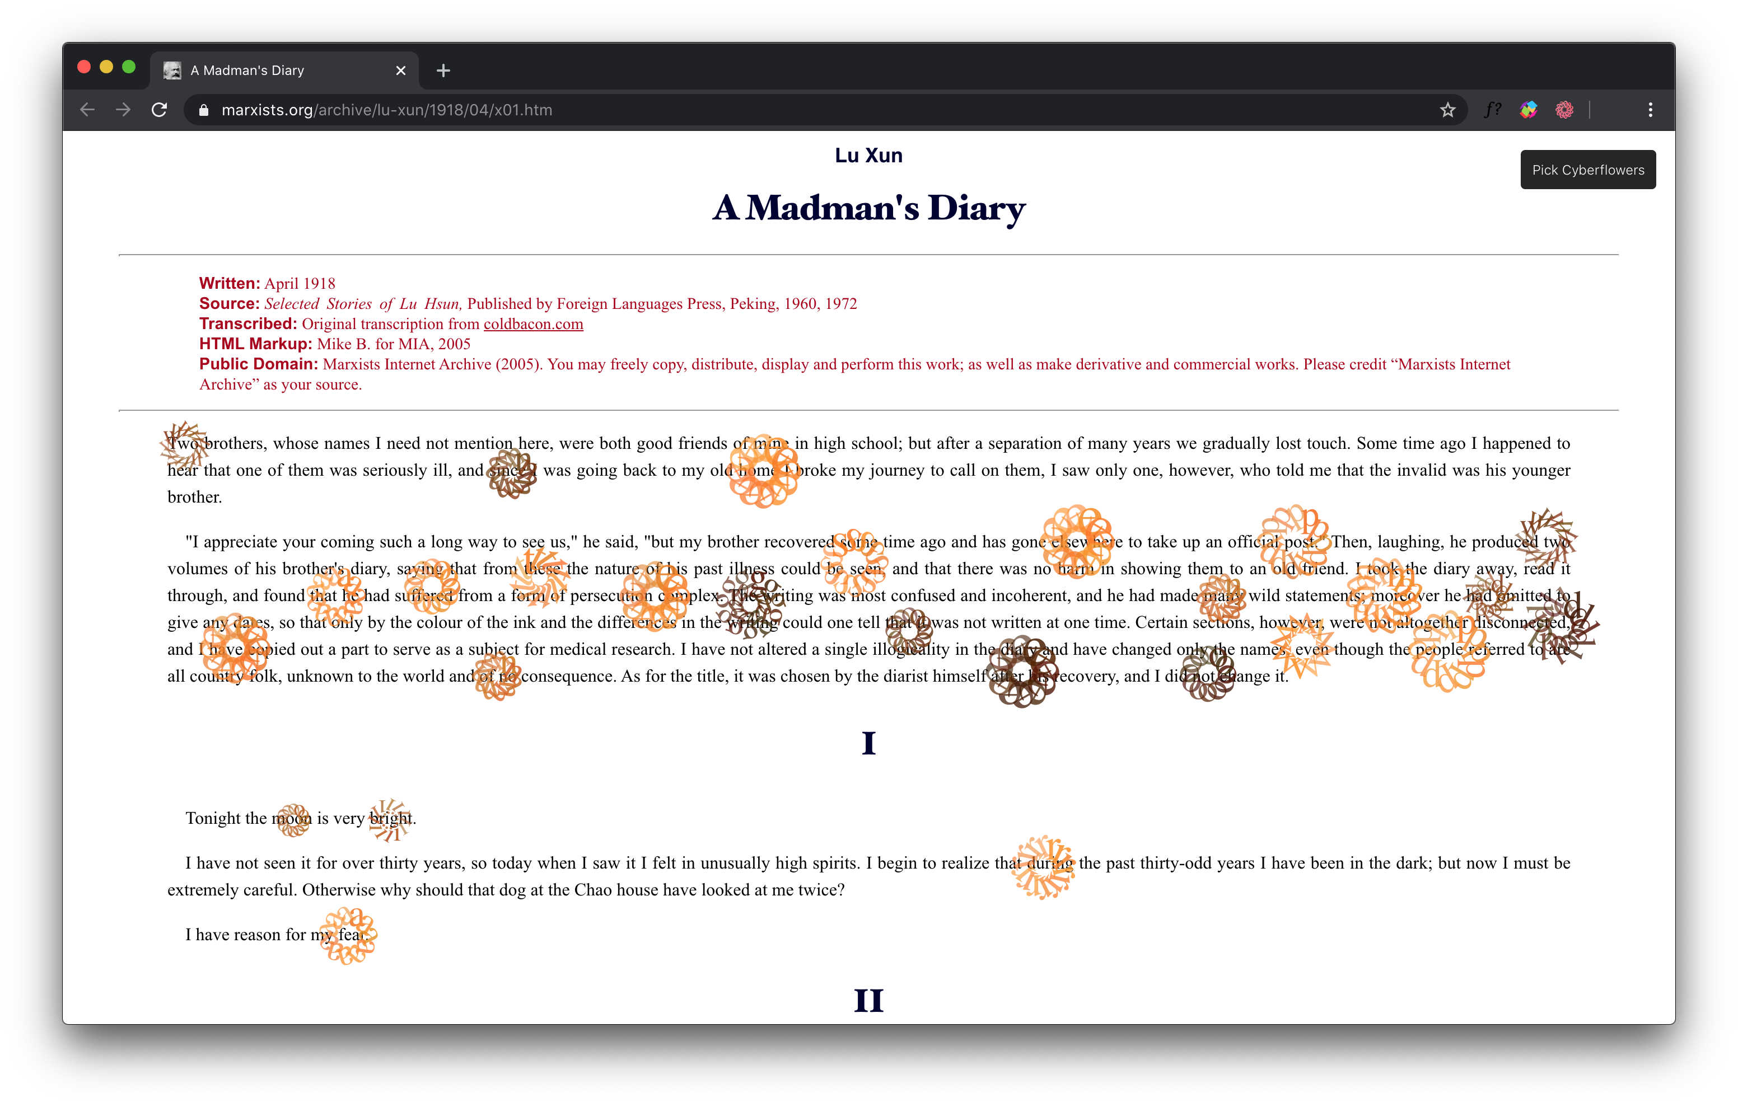The width and height of the screenshot is (1738, 1107).
Task: Click the flower over the word 'bright'
Action: [x=390, y=820]
